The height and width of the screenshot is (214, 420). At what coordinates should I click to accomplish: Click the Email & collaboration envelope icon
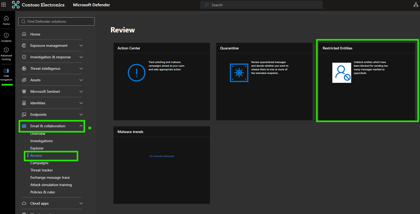pyautogui.click(x=24, y=126)
